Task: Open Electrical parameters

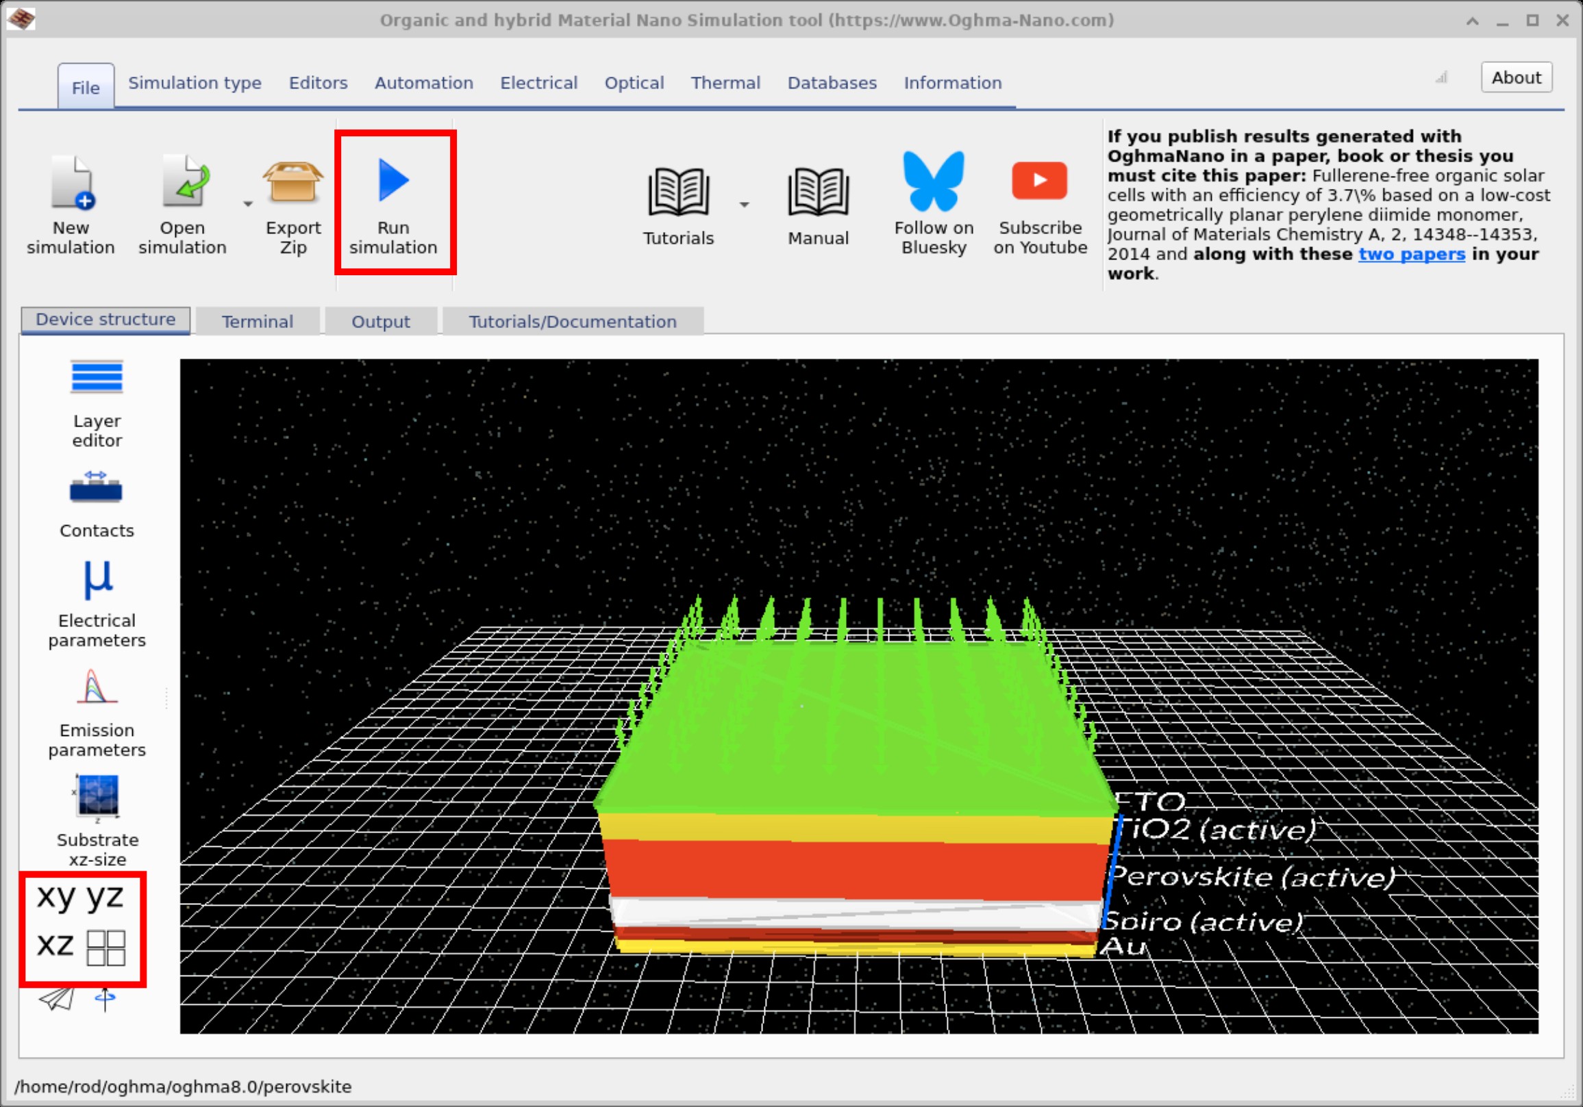Action: (97, 580)
